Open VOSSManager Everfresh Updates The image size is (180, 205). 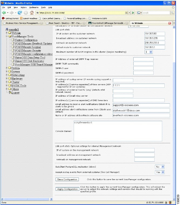[x=33, y=43]
